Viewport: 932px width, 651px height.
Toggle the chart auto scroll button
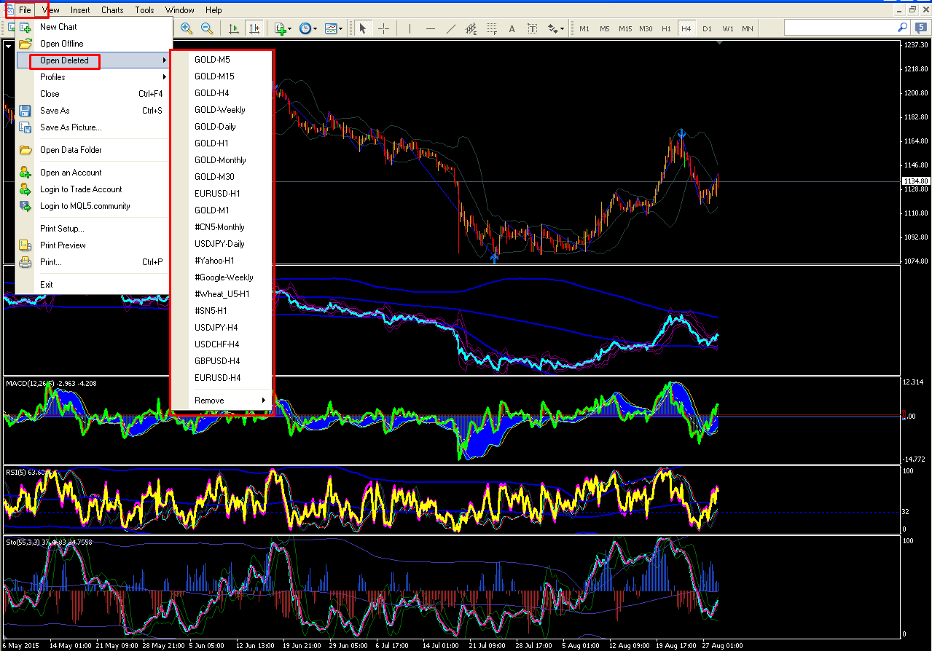point(234,28)
